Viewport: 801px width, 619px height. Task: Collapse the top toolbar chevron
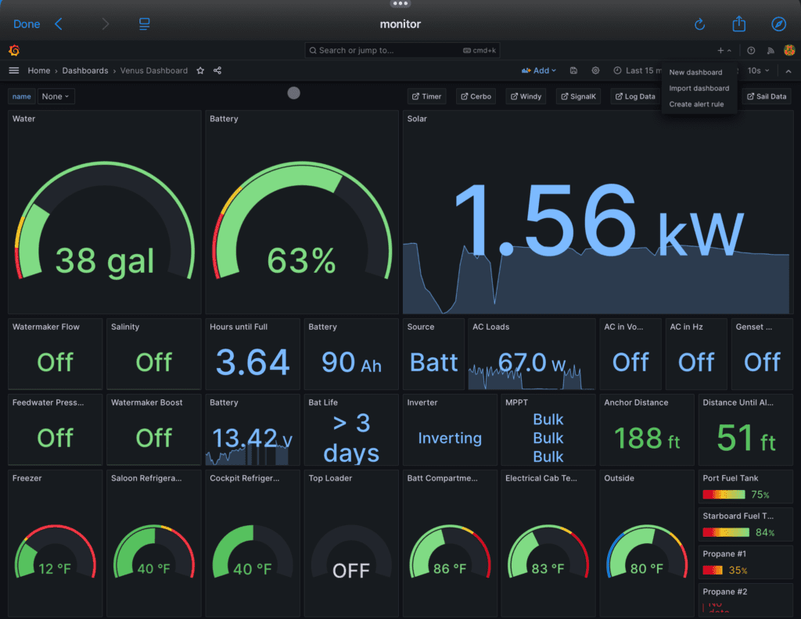click(788, 70)
